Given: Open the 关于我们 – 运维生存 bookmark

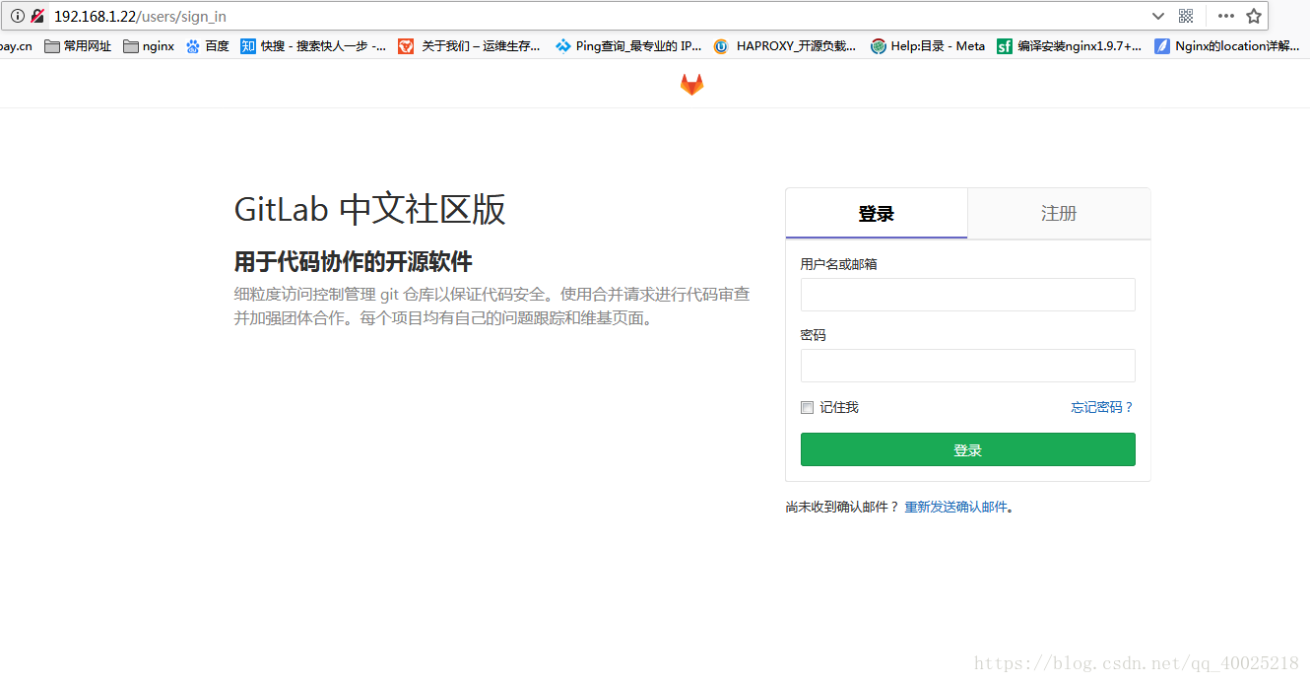Looking at the screenshot, I should pyautogui.click(x=469, y=46).
